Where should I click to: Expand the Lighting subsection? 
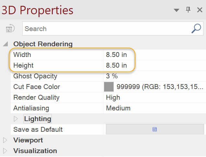(x=16, y=119)
